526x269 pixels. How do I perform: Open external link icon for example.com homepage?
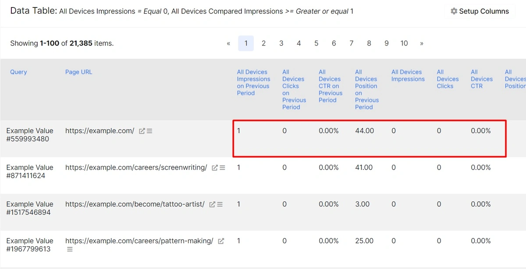click(142, 131)
